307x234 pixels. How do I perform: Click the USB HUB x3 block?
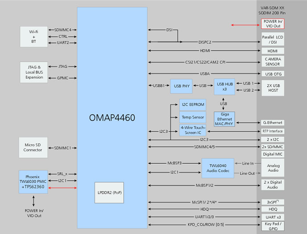coord(224,86)
